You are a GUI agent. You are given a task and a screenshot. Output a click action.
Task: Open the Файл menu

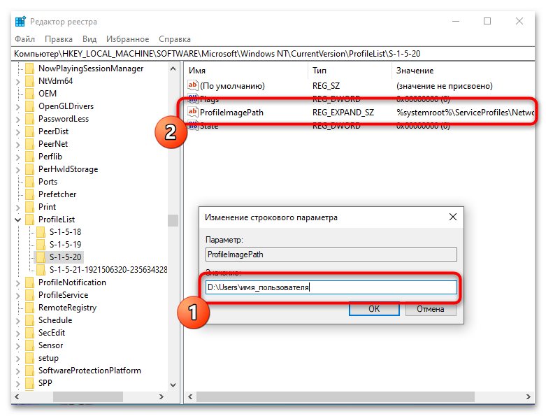click(x=24, y=39)
